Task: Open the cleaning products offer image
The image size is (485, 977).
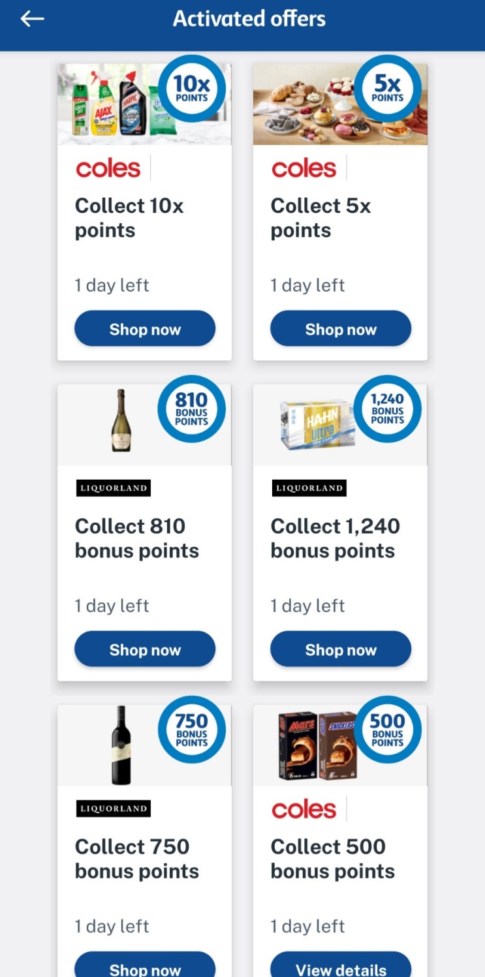Action: pos(111,104)
